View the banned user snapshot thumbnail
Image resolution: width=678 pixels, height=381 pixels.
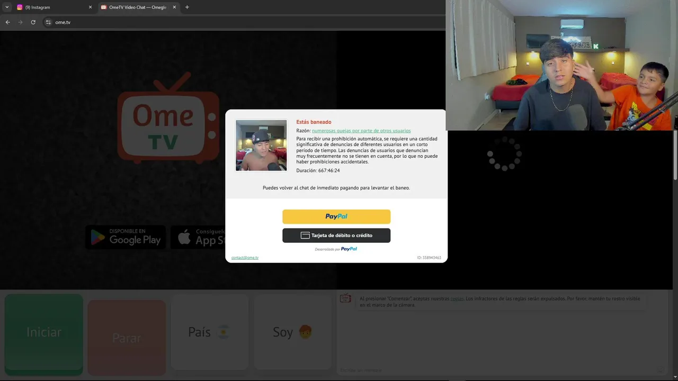pos(261,146)
